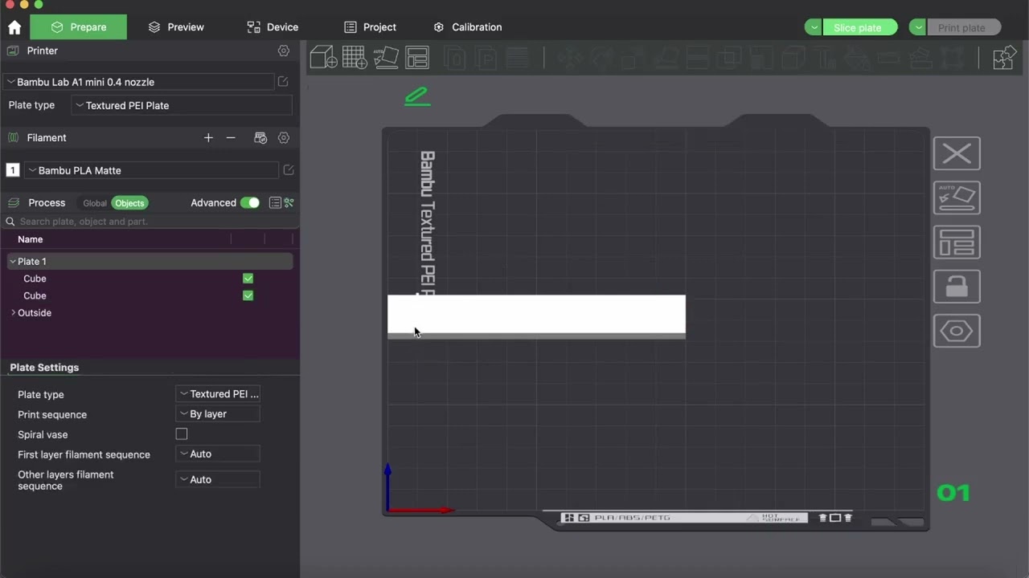The image size is (1029, 578).
Task: Go to the Home screen icon
Action: (14, 27)
